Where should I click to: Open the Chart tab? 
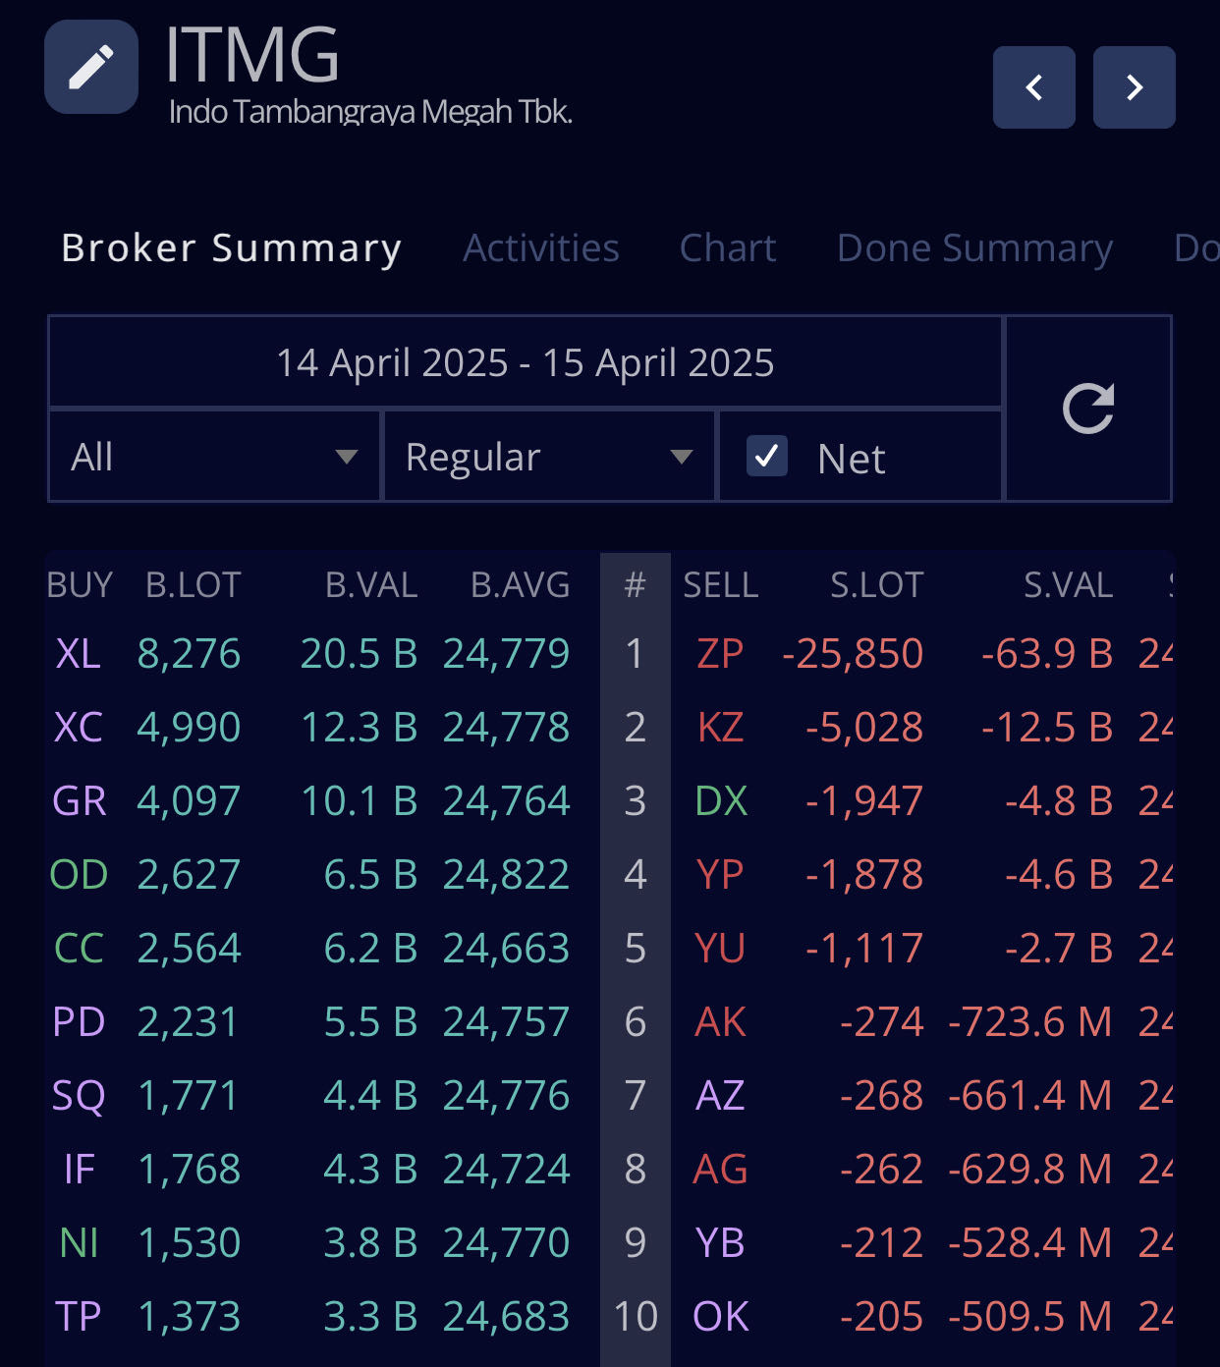[728, 248]
